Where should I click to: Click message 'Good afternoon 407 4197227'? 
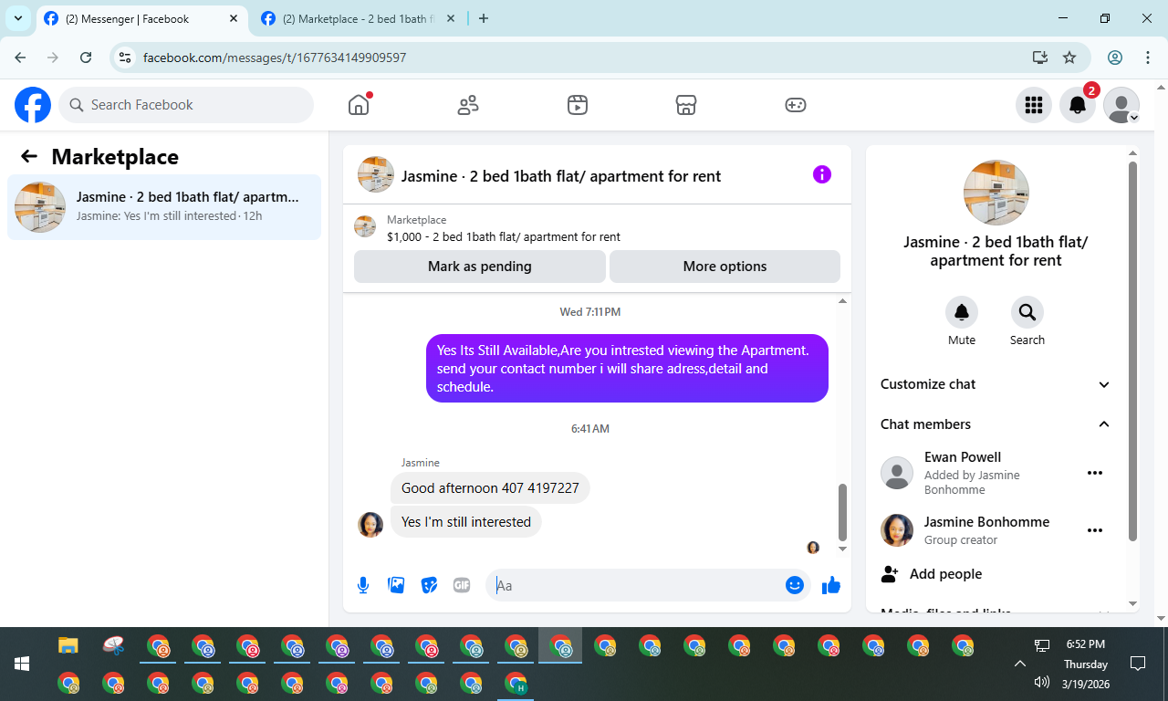coord(490,488)
